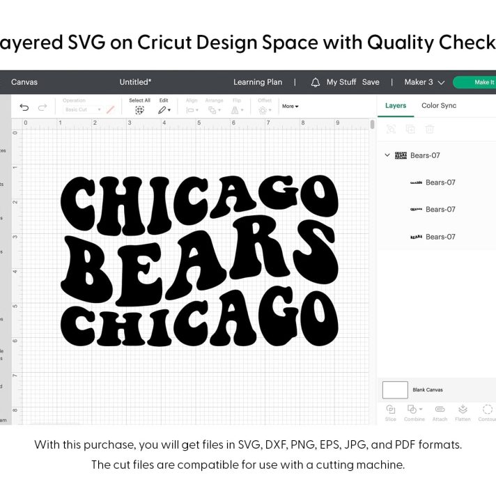
Task: Click the Blank Canvas thumbnail
Action: pos(395,389)
